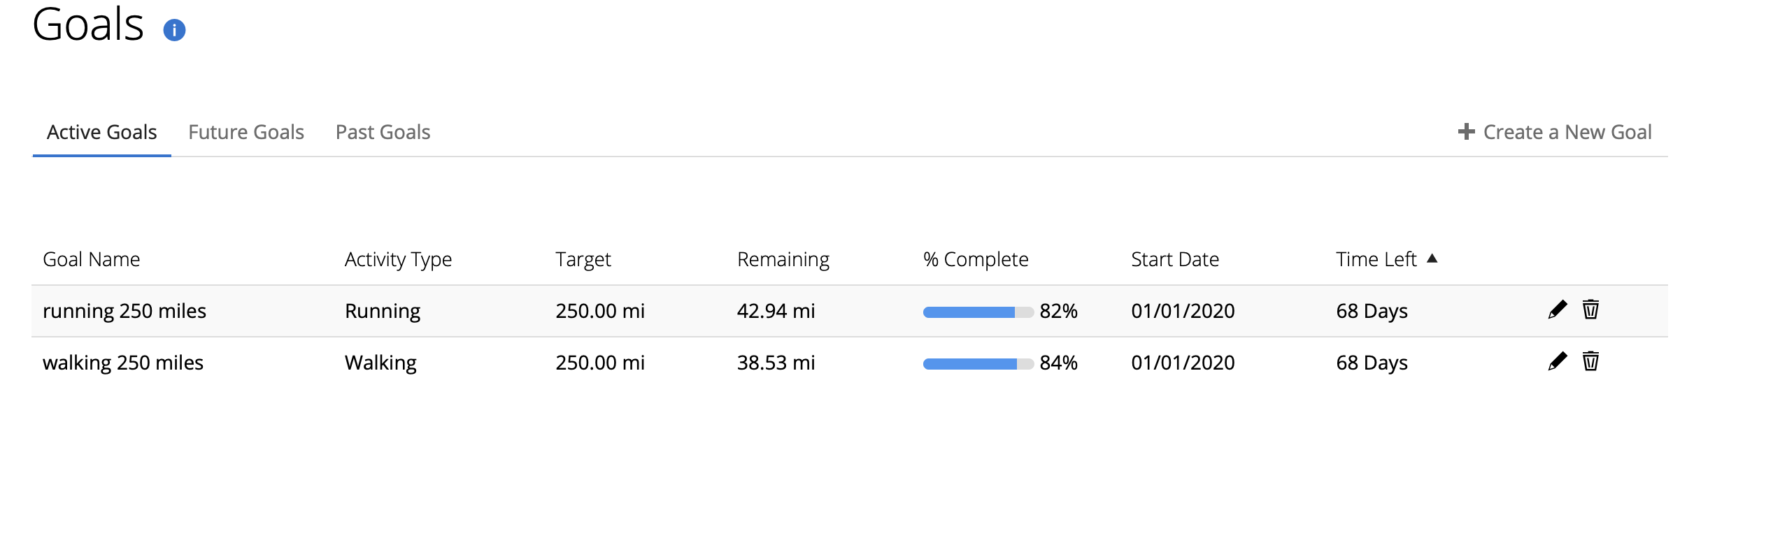
Task: Select the Active Goals tab
Action: pyautogui.click(x=102, y=132)
